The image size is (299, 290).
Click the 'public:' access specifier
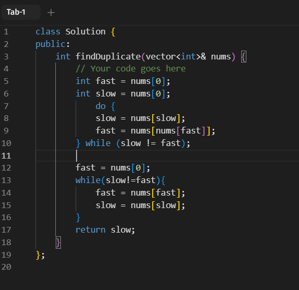click(53, 44)
